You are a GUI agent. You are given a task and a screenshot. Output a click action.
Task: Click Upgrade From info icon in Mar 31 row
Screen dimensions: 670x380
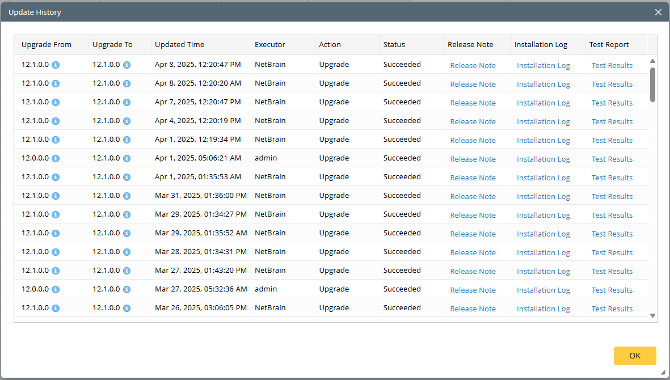coord(56,196)
